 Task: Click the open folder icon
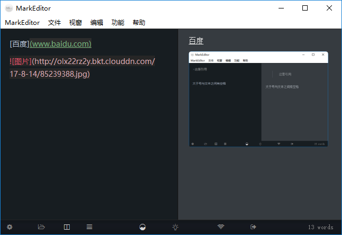click(41, 227)
